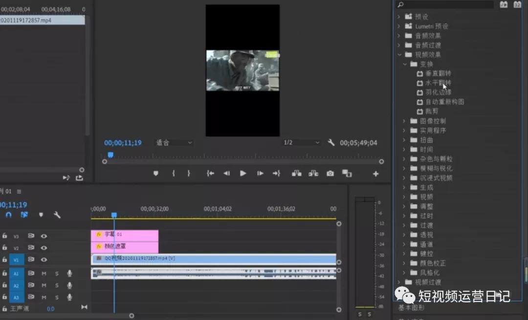Open the button editor plus icon
Image resolution: width=528 pixels, height=320 pixels.
point(375,174)
